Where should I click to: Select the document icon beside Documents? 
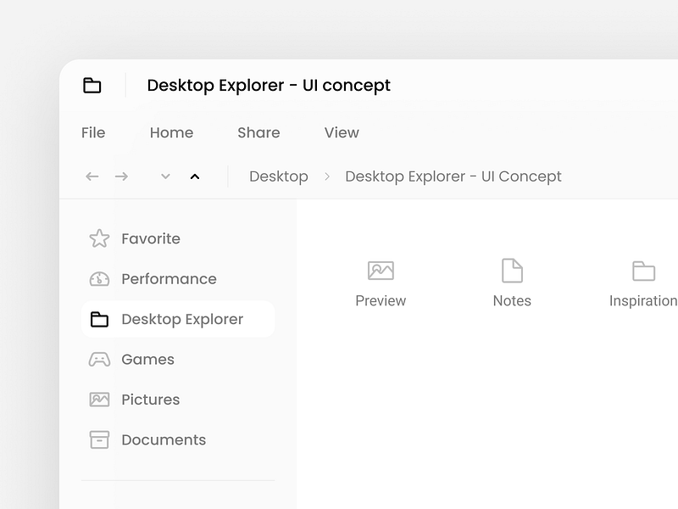[99, 439]
